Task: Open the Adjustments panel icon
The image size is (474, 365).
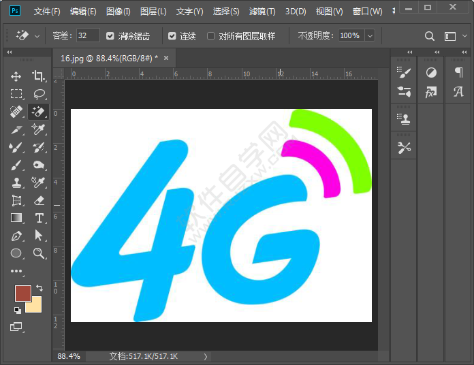Action: (x=431, y=72)
